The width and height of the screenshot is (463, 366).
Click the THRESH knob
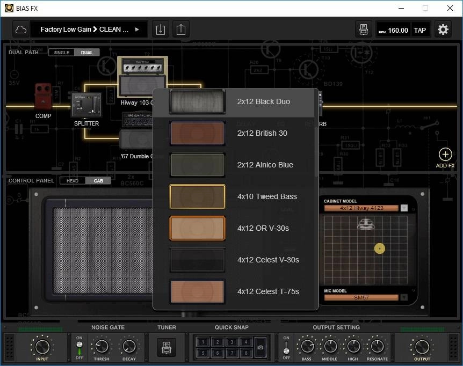(x=102, y=347)
